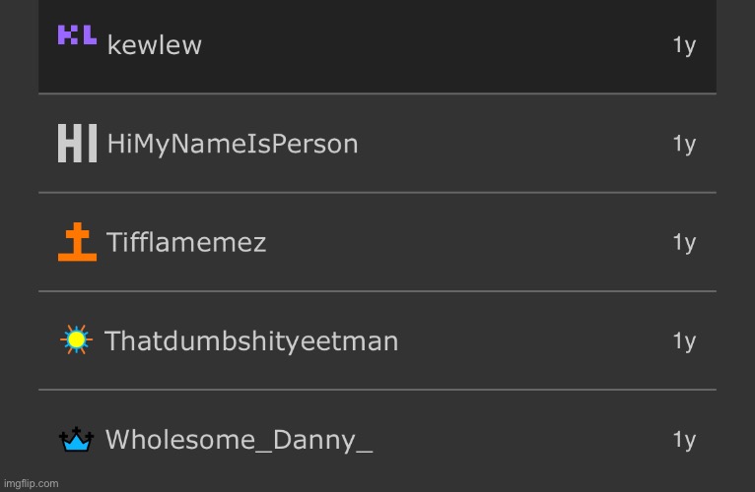Viewport: 755px width, 492px height.
Task: Click the 1y timestamp in Tifflamemez row
Action: 684,243
